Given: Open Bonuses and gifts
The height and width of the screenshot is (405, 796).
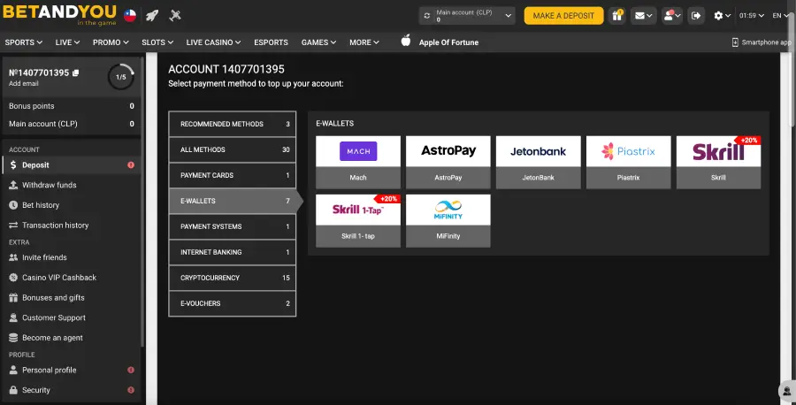Looking at the screenshot, I should pyautogui.click(x=71, y=298).
